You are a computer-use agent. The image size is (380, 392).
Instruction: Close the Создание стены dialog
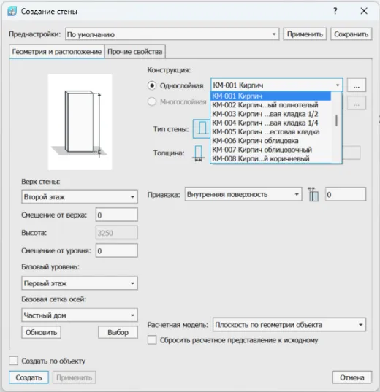pos(364,11)
